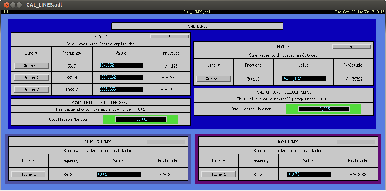Viewport: 386px width, 191px height.
Task: Open related display button in PCAL X header
Action: coord(351,47)
